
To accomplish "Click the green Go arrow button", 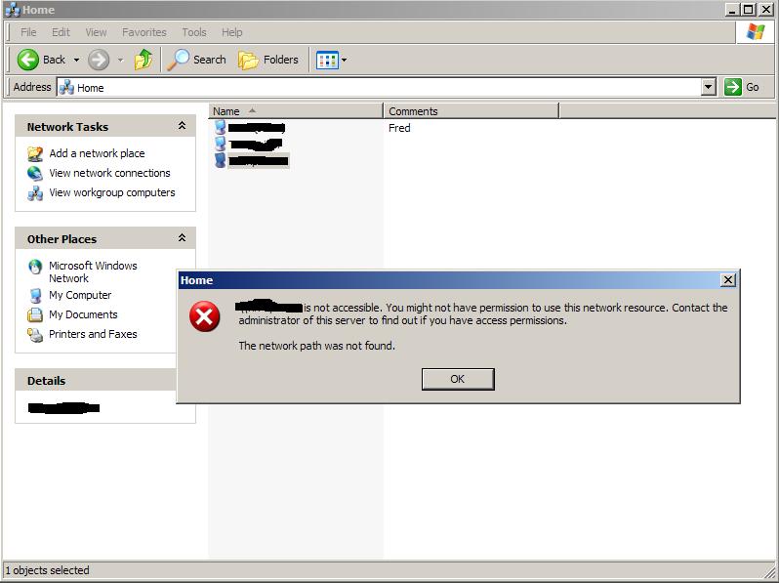I will pyautogui.click(x=733, y=87).
